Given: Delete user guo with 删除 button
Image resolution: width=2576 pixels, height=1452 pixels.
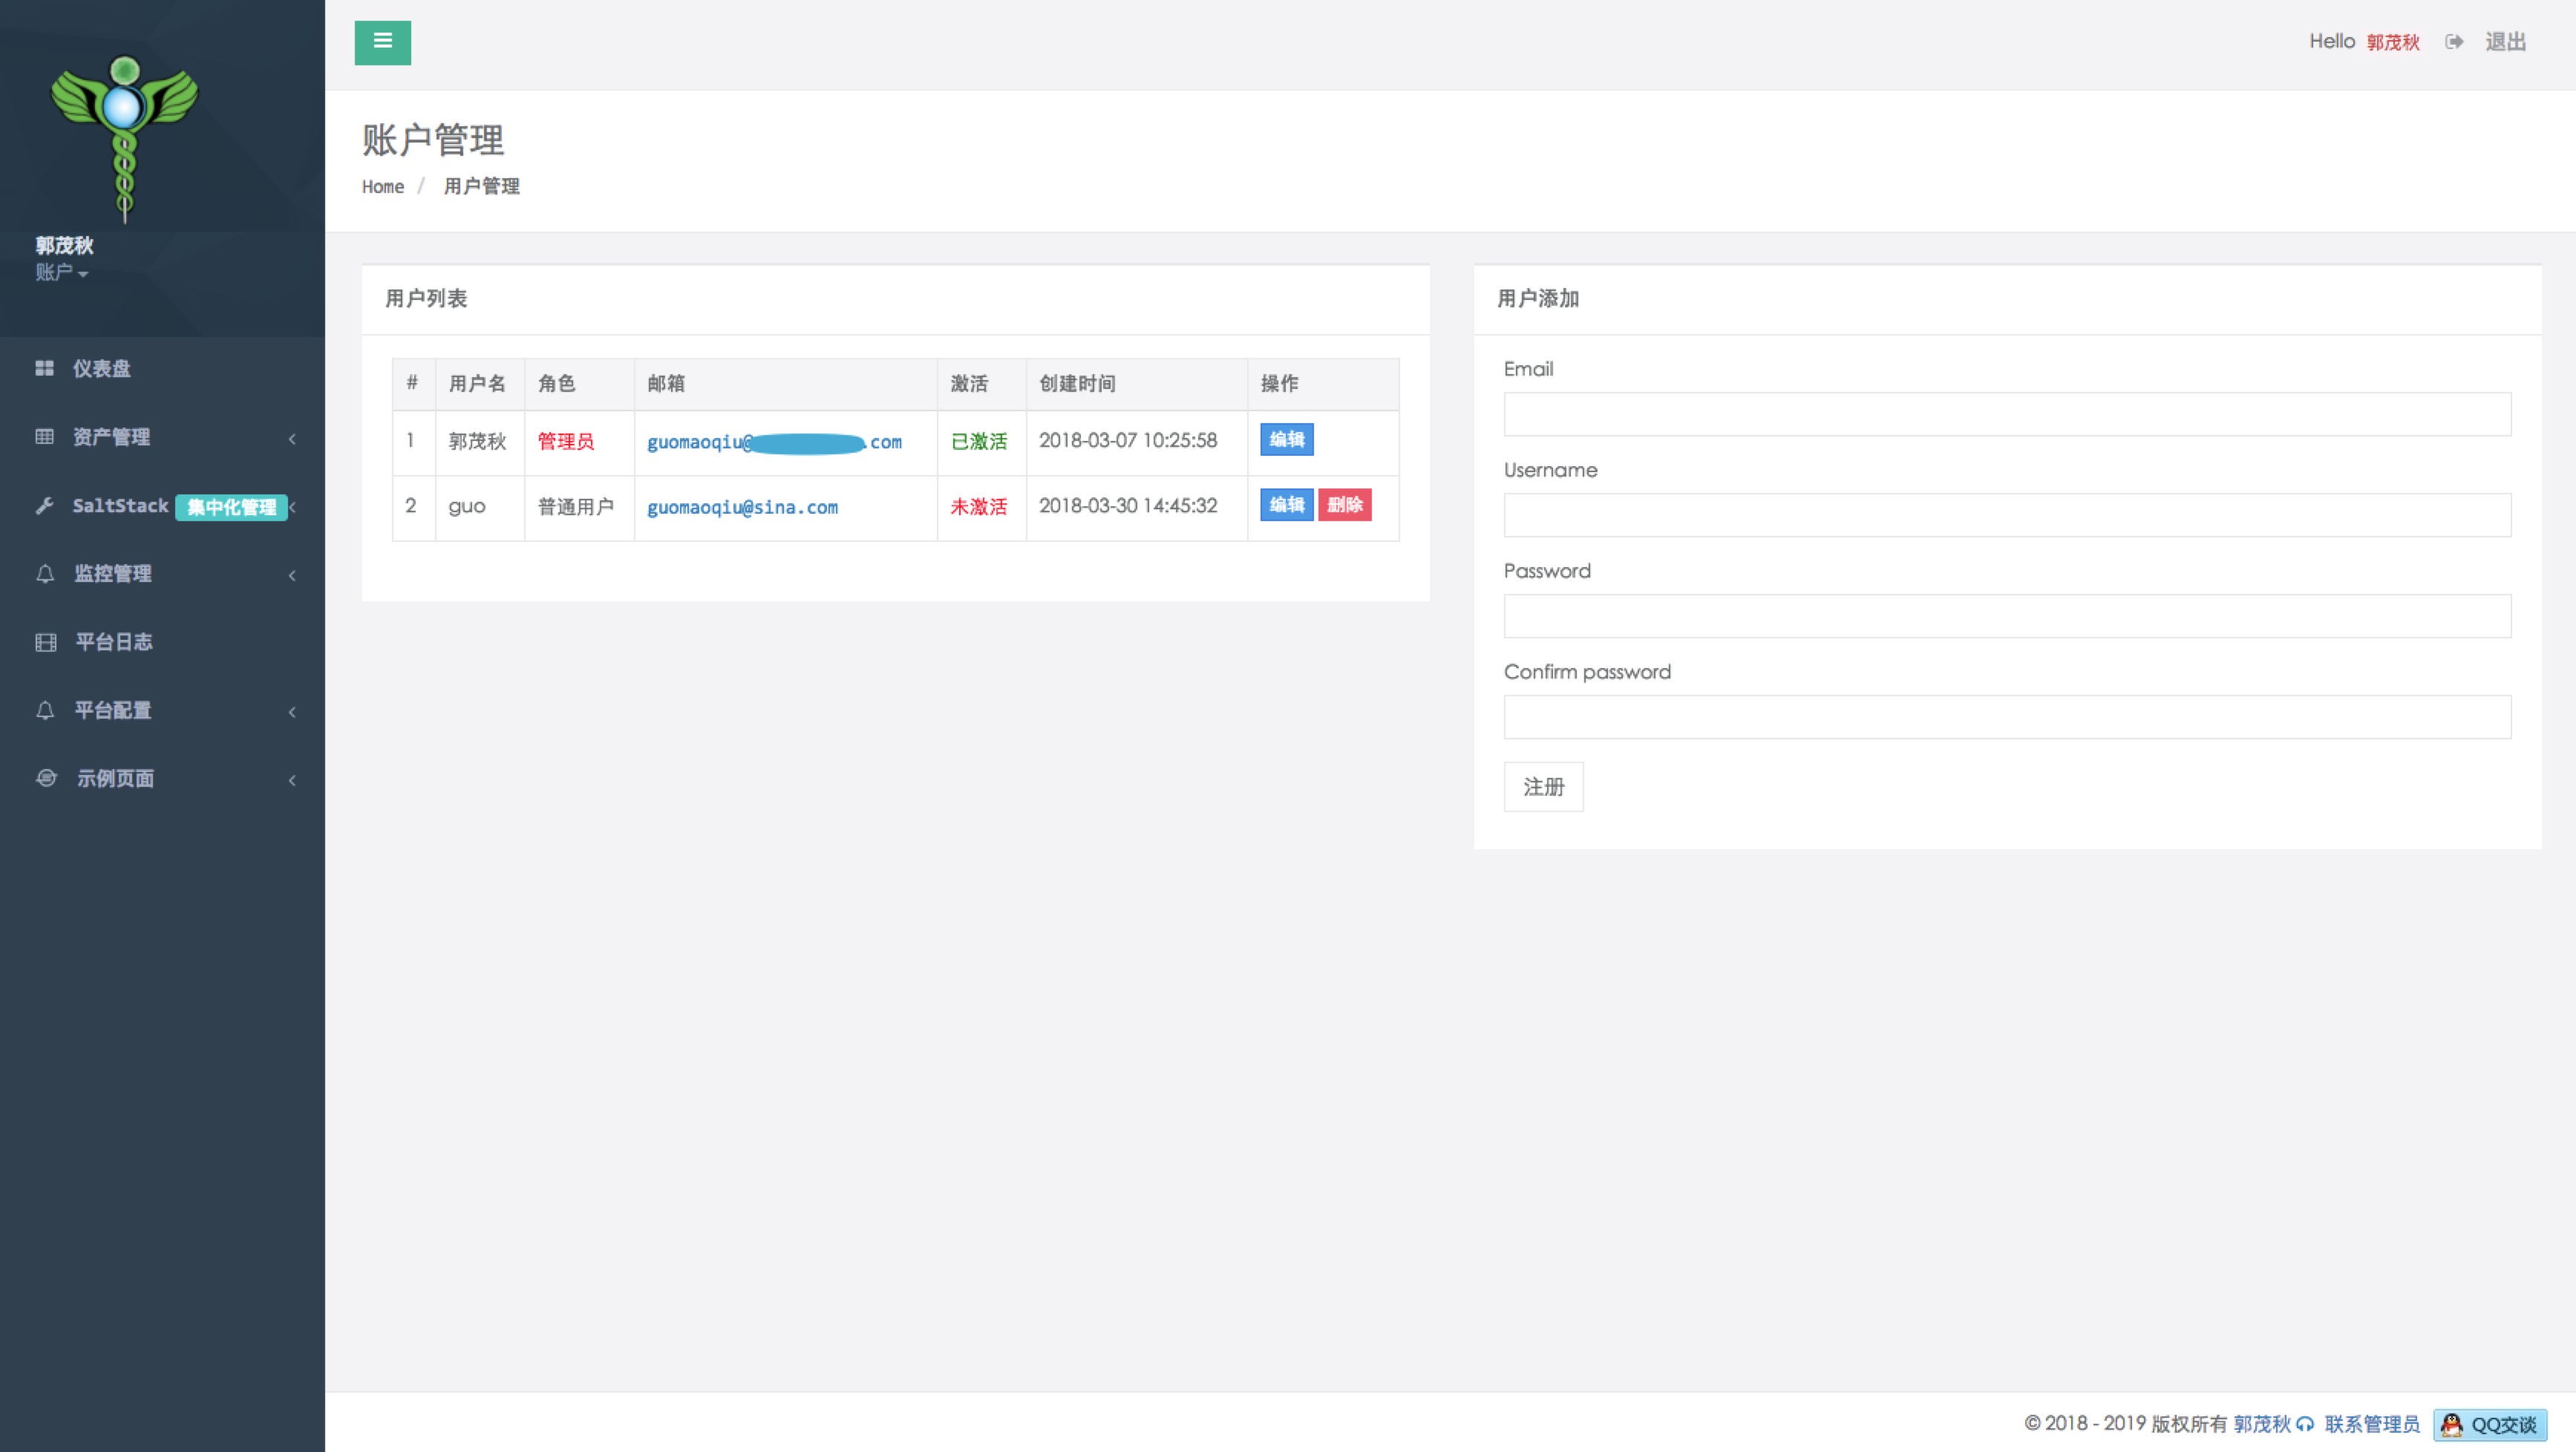Looking at the screenshot, I should 1344,505.
